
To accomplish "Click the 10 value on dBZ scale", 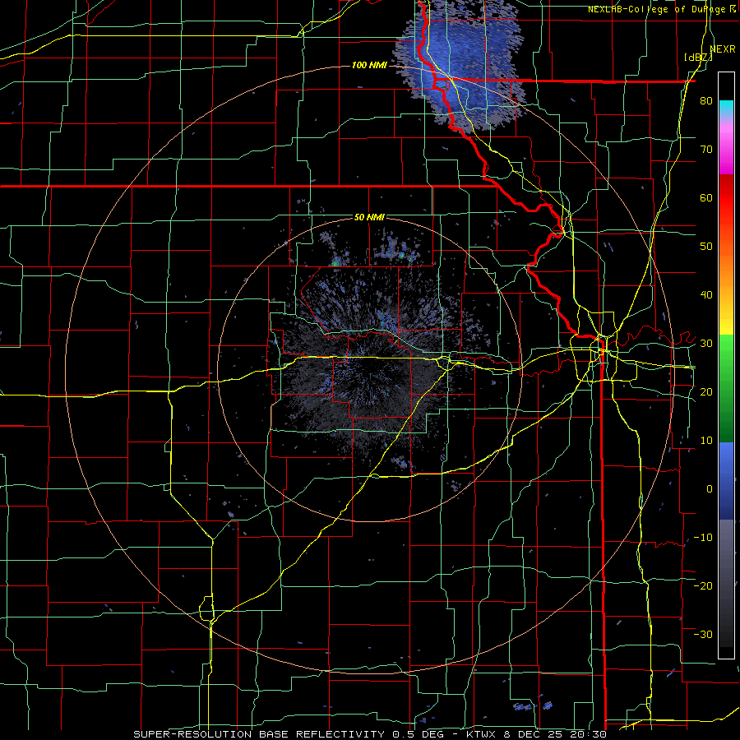I will point(706,441).
